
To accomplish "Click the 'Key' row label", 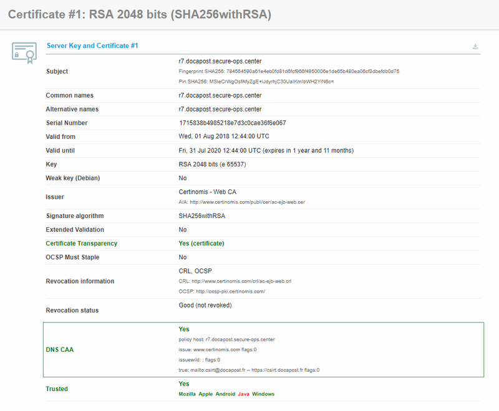I will click(x=51, y=164).
